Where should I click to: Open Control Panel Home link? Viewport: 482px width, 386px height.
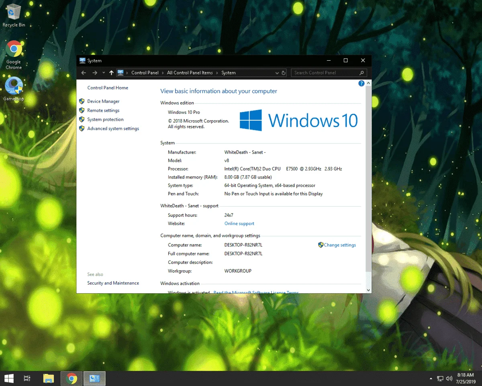(108, 88)
